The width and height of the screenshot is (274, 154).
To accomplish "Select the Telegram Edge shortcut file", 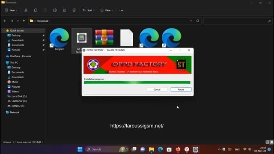I will click(x=59, y=39).
